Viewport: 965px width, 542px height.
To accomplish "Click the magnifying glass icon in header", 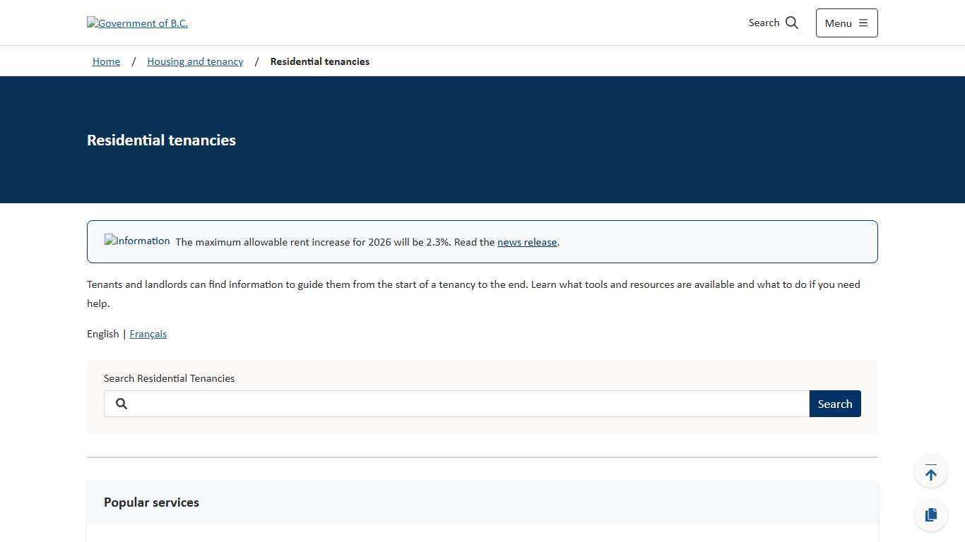I will pyautogui.click(x=792, y=23).
